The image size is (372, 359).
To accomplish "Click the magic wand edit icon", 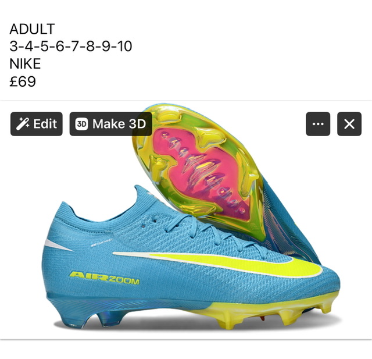I will click(23, 124).
